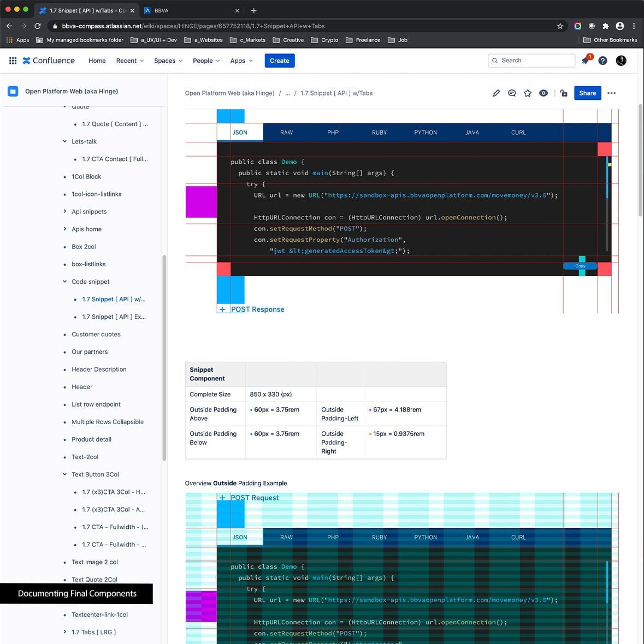
Task: Open page restrictions lock icon
Action: (564, 93)
